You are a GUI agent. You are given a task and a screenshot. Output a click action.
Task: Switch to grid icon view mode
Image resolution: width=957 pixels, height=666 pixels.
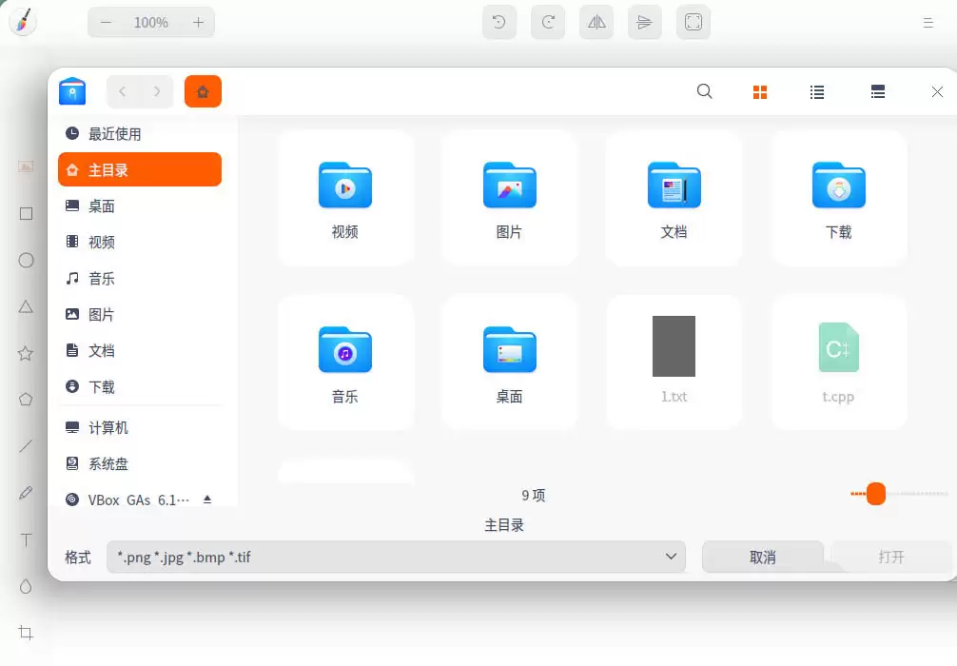point(759,91)
